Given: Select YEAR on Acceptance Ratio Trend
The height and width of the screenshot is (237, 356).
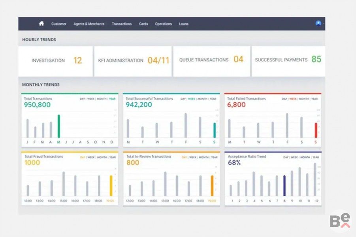Looking at the screenshot, I should point(315,157).
